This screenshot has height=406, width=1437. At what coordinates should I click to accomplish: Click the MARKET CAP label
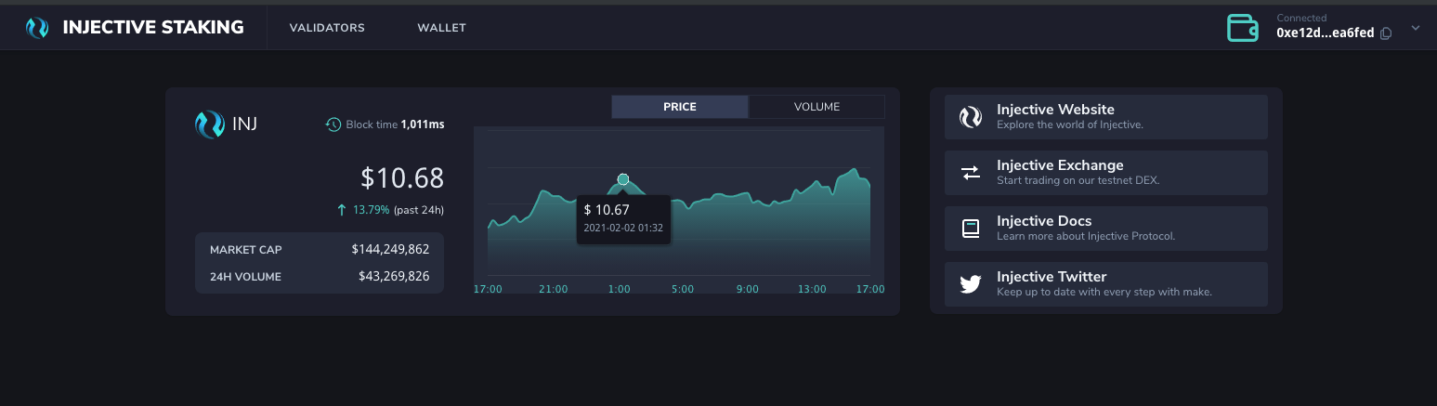pos(246,250)
